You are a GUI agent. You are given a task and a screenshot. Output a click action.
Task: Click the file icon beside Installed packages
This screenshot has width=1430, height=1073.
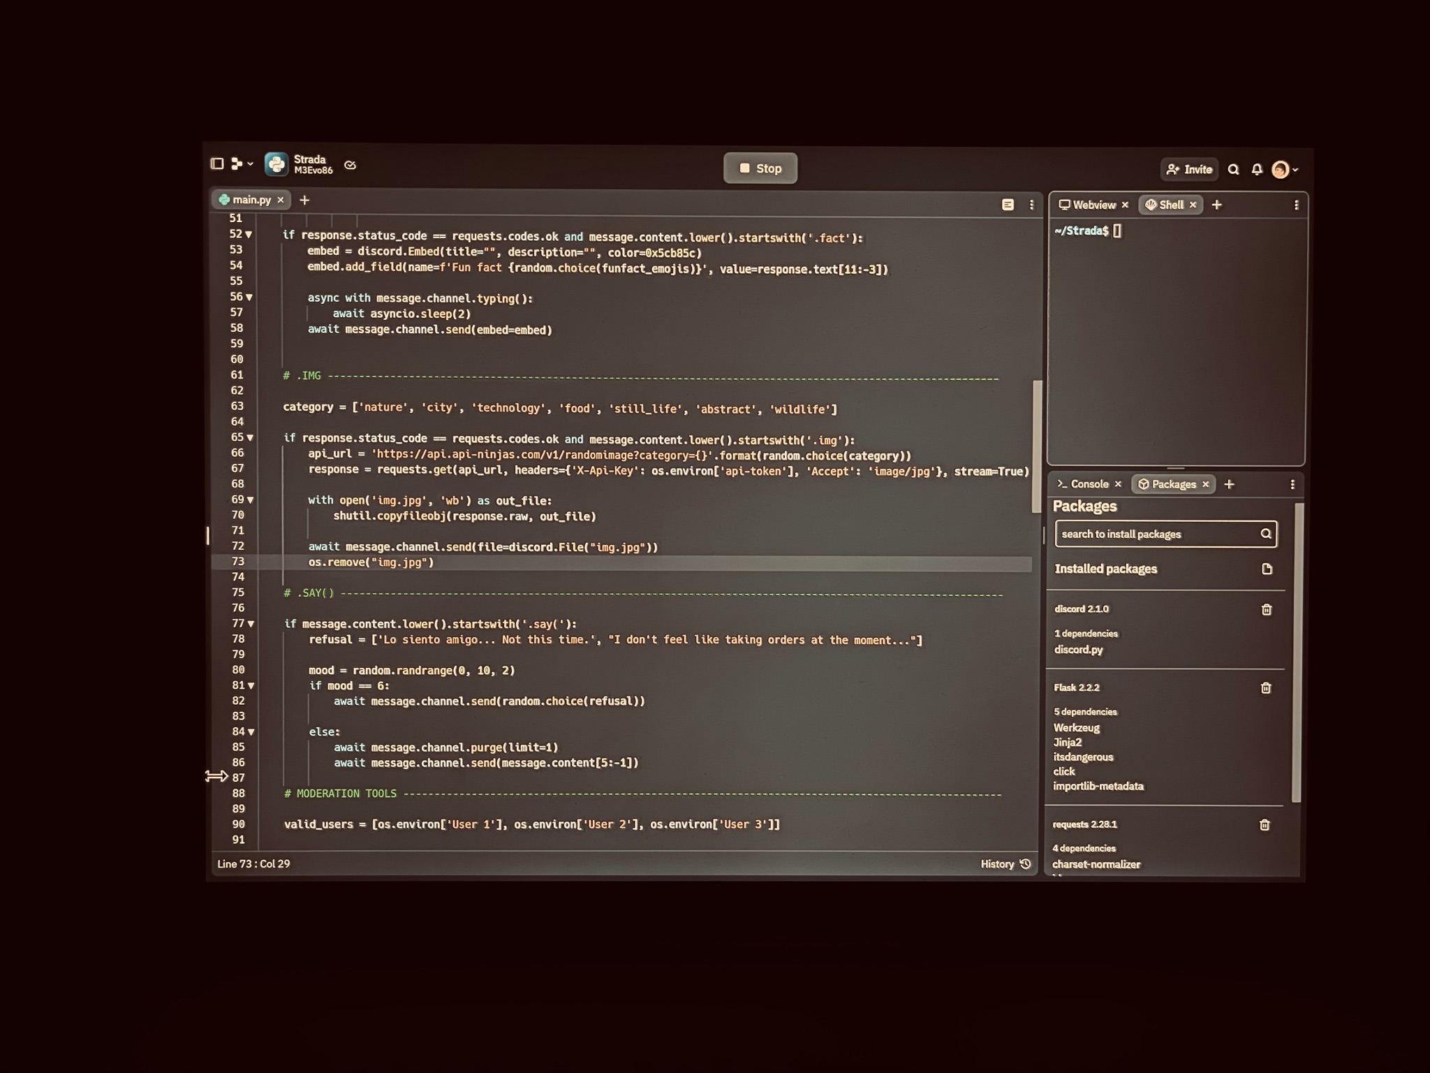[x=1267, y=569]
